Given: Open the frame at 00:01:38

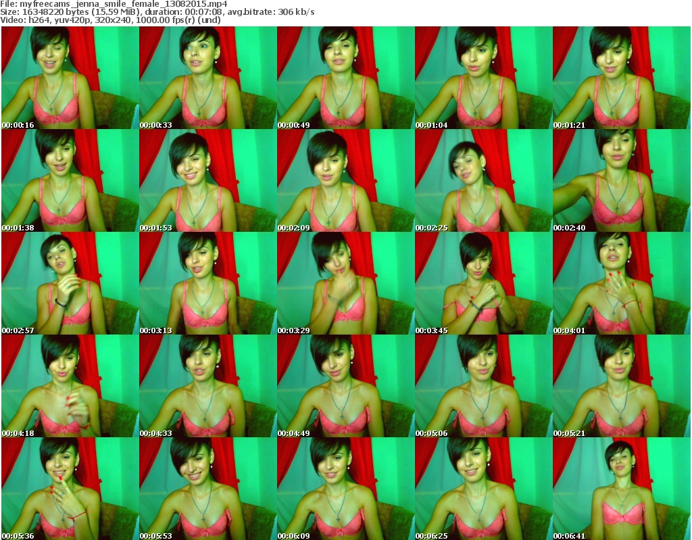Looking at the screenshot, I should 70,180.
